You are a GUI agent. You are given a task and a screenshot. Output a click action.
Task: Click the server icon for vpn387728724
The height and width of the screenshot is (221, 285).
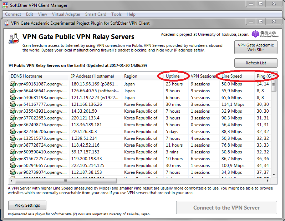(13, 145)
